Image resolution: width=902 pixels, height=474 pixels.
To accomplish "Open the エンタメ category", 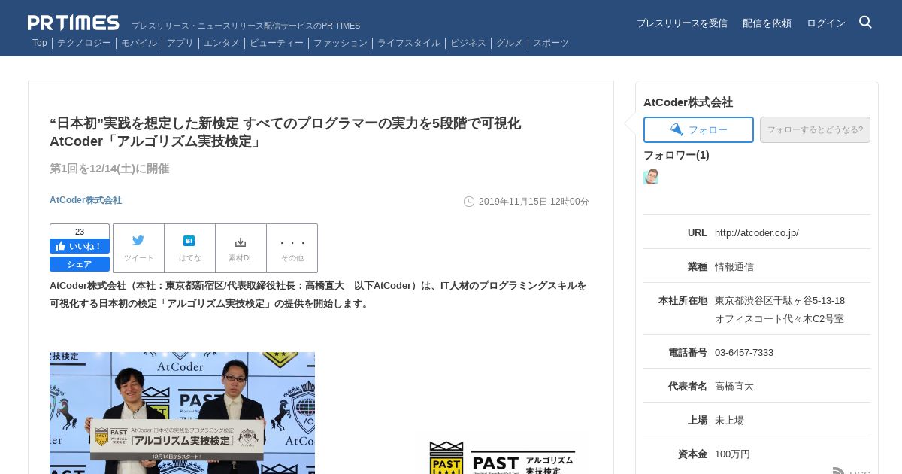I will tap(222, 43).
